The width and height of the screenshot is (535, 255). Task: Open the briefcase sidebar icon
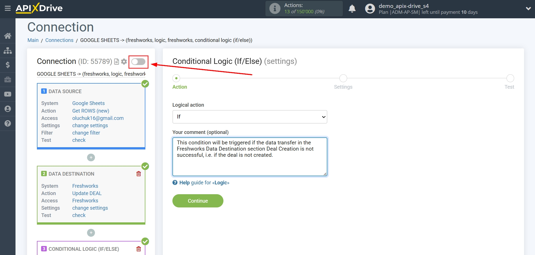click(8, 80)
